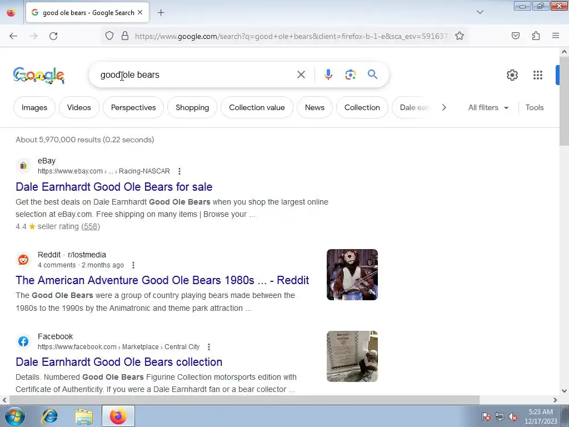Select the Collection filter chip
The height and width of the screenshot is (427, 569).
[x=362, y=107]
